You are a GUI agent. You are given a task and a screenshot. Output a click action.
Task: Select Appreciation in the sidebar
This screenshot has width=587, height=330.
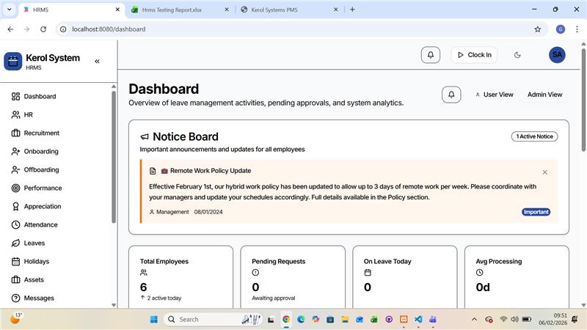coord(43,207)
